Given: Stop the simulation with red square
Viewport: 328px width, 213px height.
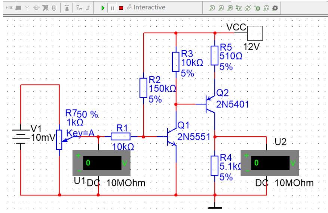Looking at the screenshot, I should point(121,7).
